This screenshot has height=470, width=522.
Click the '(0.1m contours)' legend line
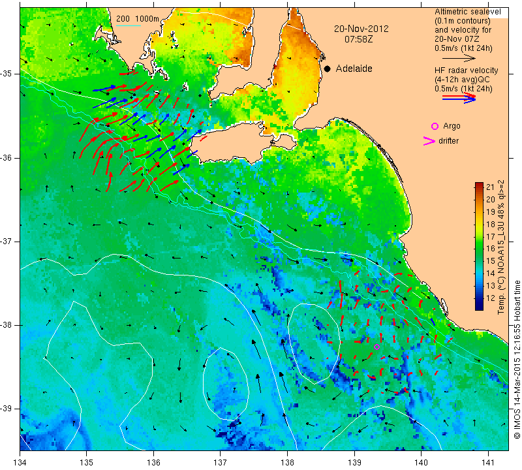(463, 21)
